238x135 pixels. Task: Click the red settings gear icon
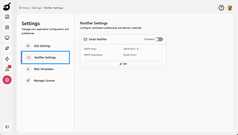point(7,80)
